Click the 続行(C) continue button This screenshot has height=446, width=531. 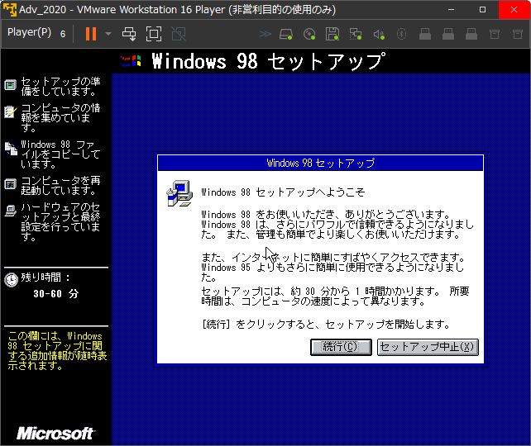pos(341,347)
